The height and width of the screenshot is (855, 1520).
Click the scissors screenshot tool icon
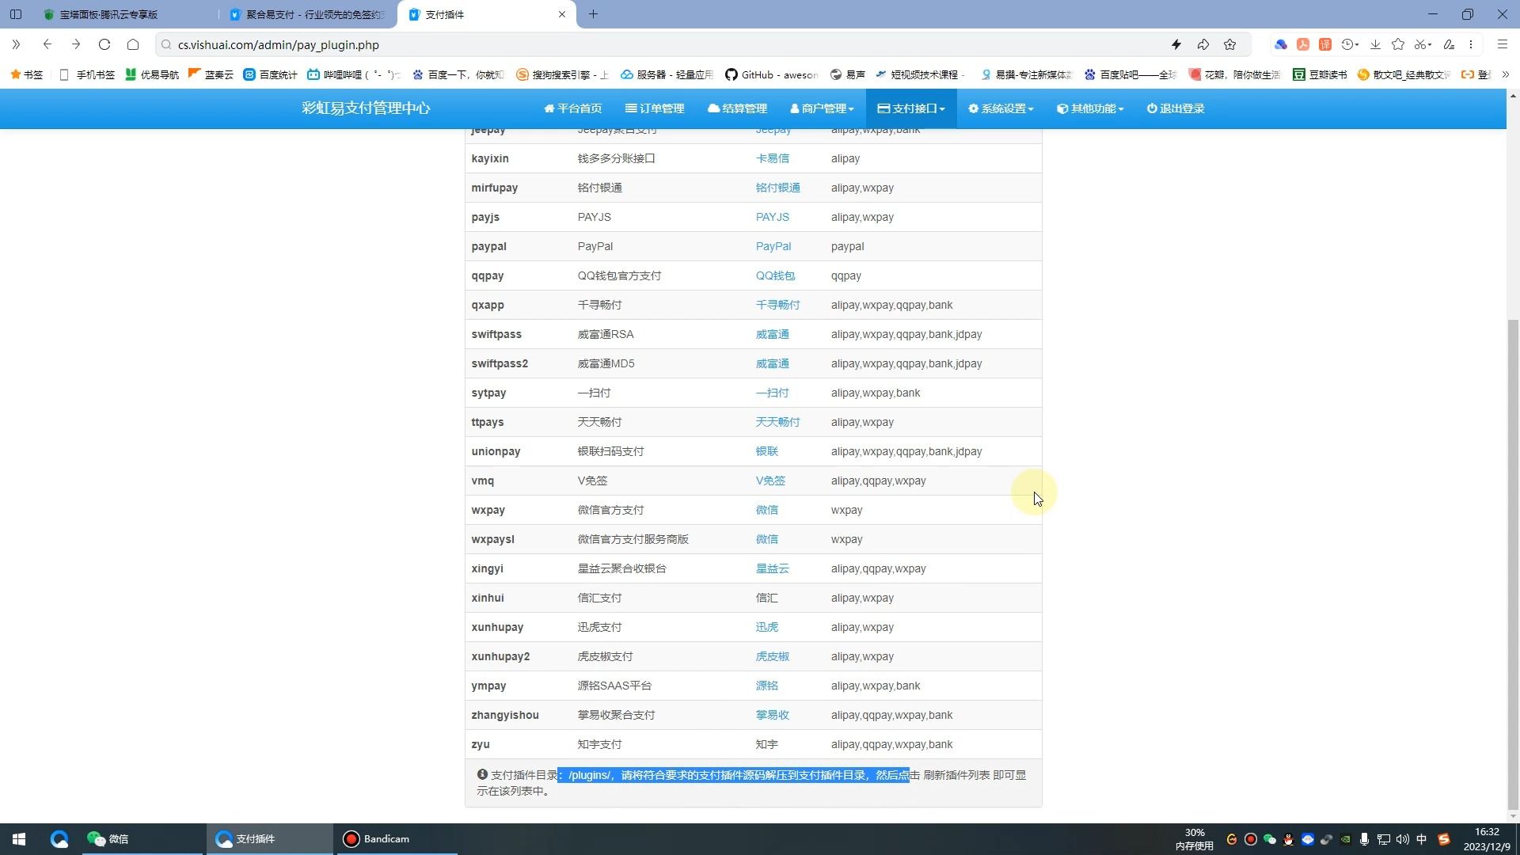(1423, 44)
